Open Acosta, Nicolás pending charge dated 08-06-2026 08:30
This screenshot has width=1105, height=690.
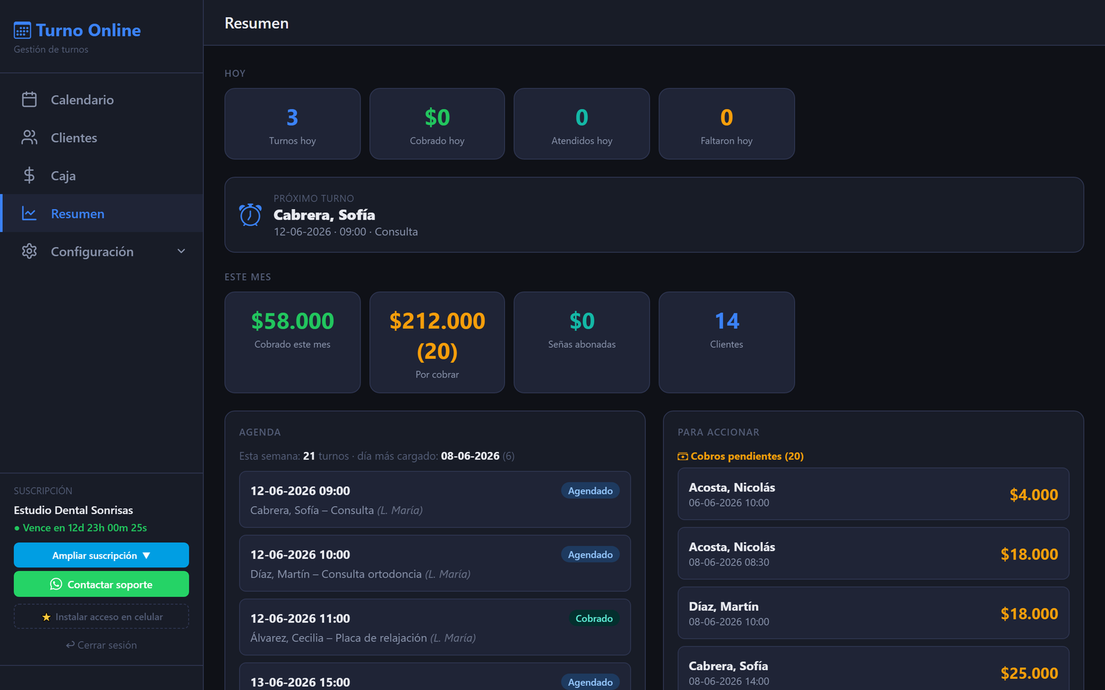874,553
